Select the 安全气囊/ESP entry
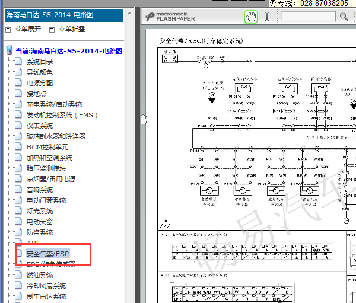This screenshot has height=303, width=356. 47,254
